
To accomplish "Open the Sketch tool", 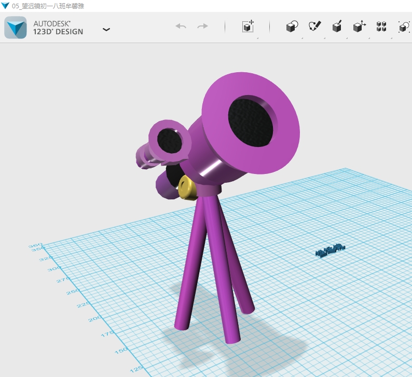I will click(x=314, y=26).
